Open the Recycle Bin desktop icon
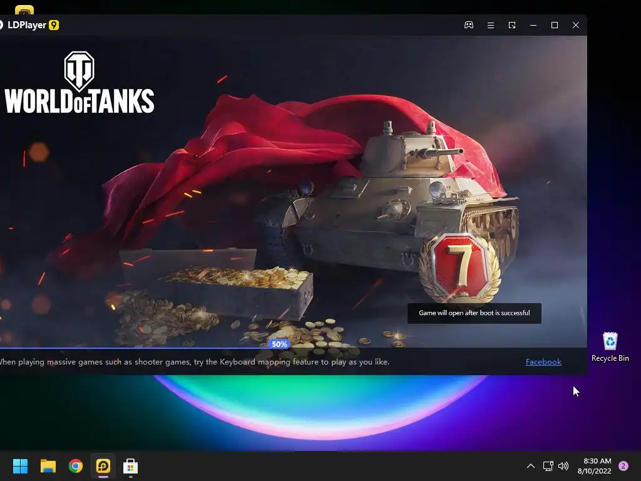 point(610,347)
